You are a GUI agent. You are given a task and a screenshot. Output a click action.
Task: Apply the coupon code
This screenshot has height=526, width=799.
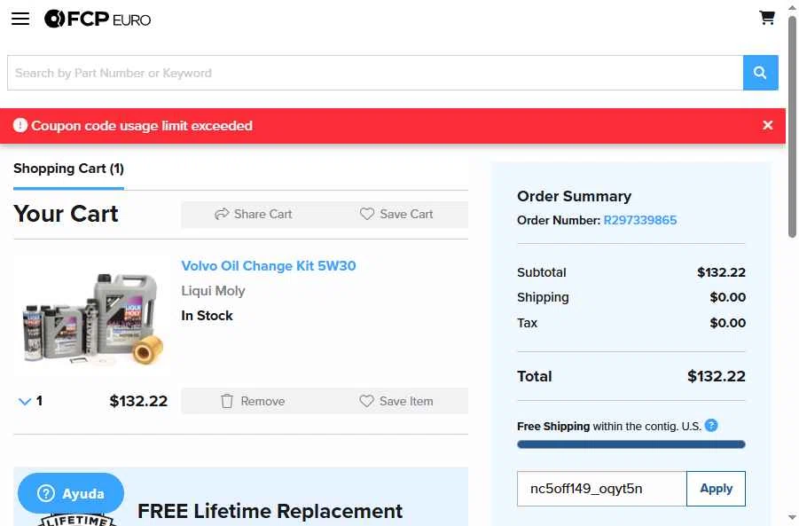716,489
